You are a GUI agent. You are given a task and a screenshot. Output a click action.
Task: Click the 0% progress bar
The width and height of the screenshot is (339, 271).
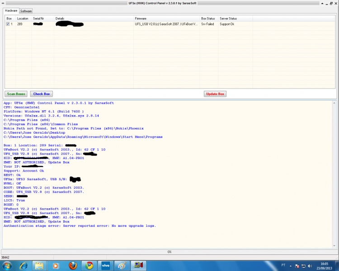169,252
